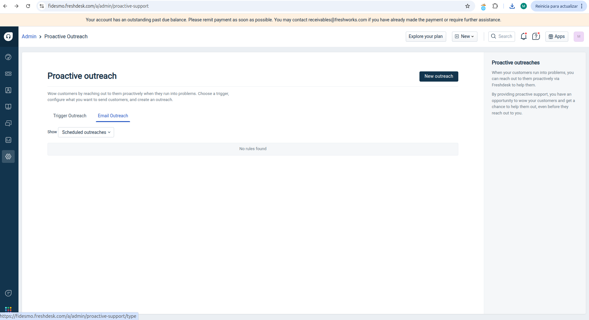Open the Dashboard icon in sidebar
589x320 pixels.
(x=8, y=57)
